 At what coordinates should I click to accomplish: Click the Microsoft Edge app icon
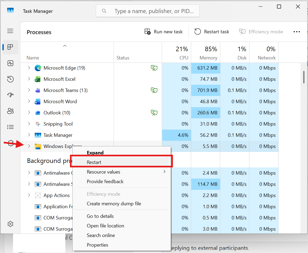point(38,68)
